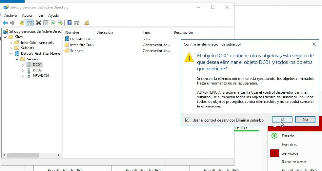322x171 pixels.
Task: Click the delete X toolbar icon
Action: click(38, 23)
